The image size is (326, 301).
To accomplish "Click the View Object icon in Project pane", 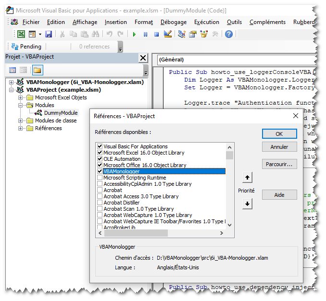I will [x=23, y=70].
